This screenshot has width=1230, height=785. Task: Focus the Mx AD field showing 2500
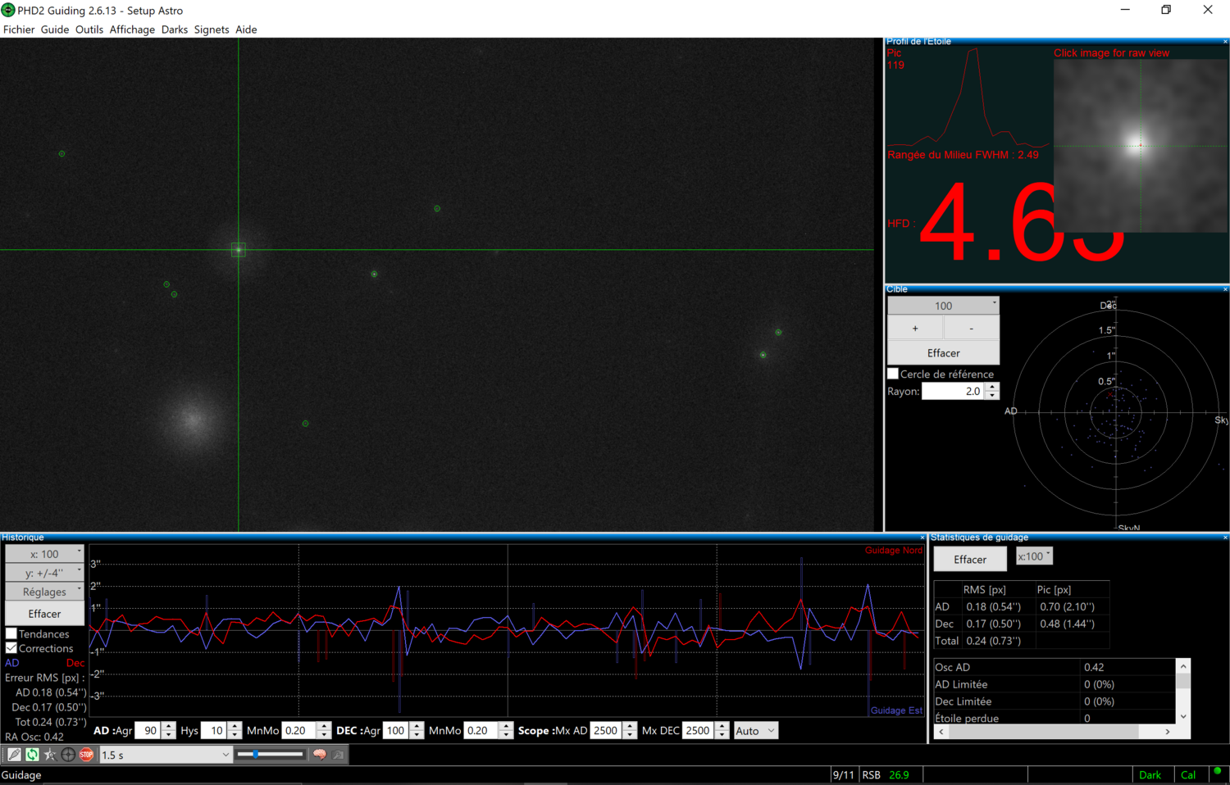click(606, 731)
